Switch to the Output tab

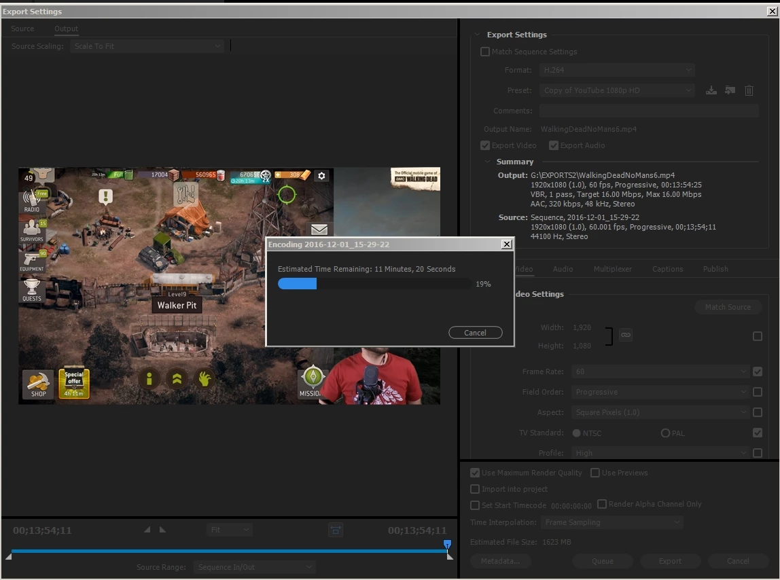click(x=66, y=29)
